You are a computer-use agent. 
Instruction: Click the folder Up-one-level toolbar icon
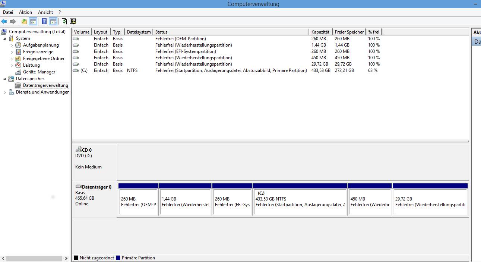click(x=24, y=21)
